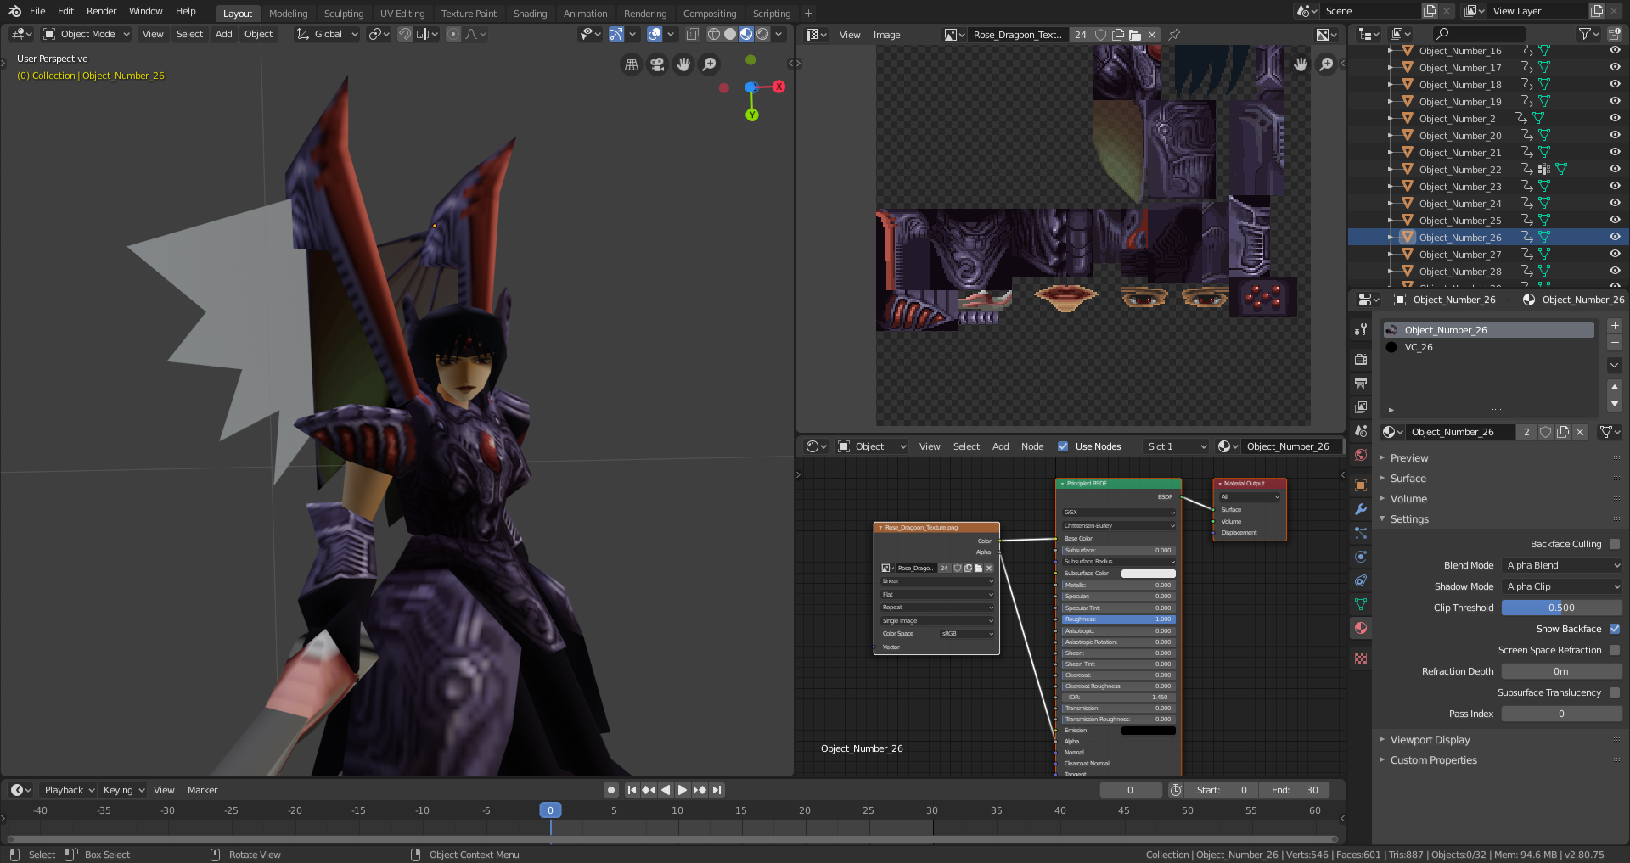Open the Material properties tab icon
Screen dimensions: 1630x863
(x=1361, y=628)
